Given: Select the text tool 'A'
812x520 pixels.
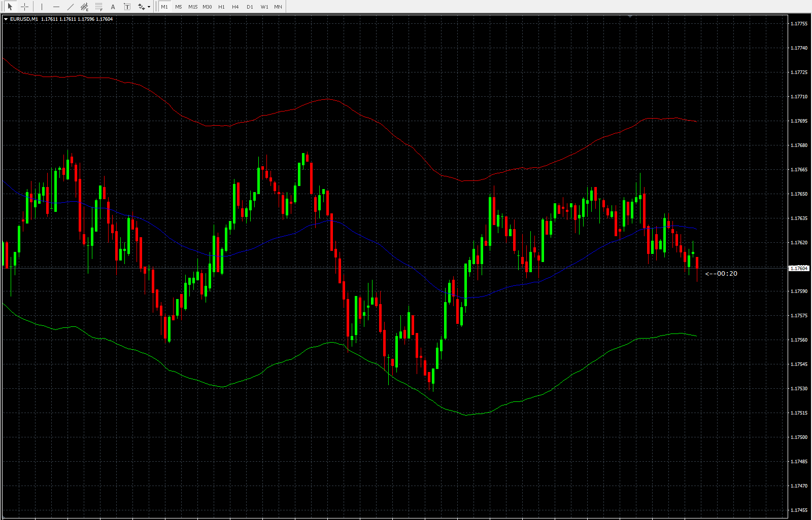Looking at the screenshot, I should pos(113,7).
